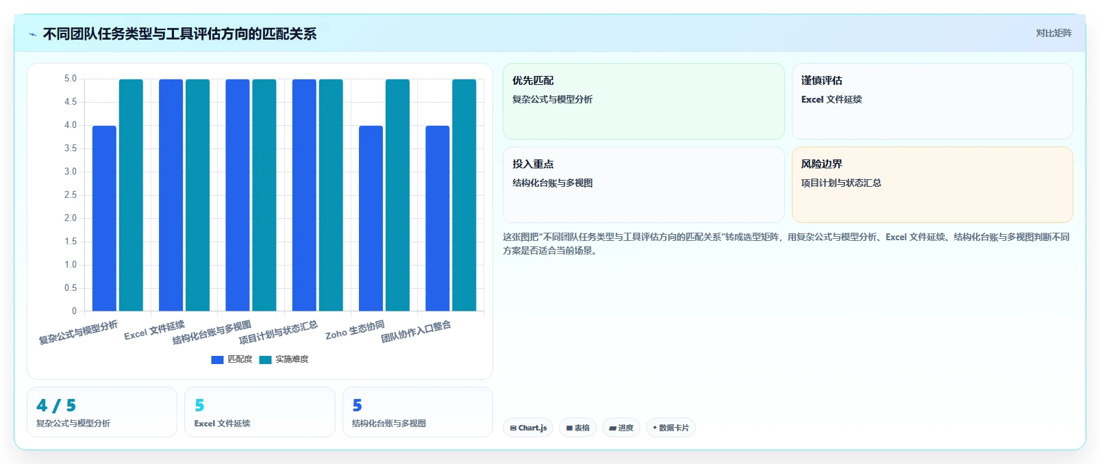Click the icon in the 进度 tag
1100x464 pixels.
612,428
